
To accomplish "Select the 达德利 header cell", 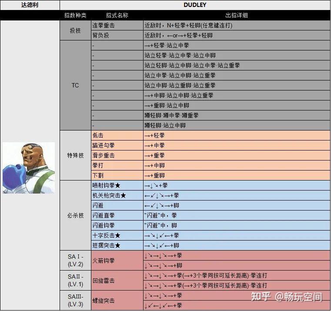I will pyautogui.click(x=30, y=5).
